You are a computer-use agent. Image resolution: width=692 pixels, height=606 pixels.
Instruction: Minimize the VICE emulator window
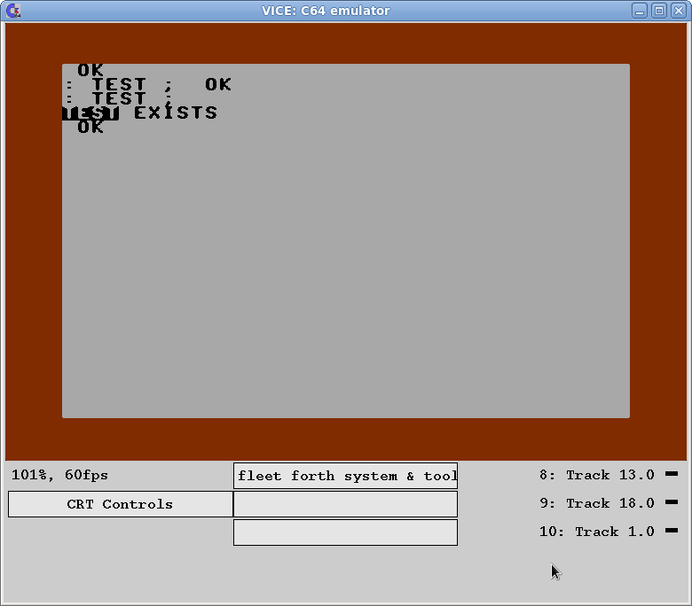[641, 11]
